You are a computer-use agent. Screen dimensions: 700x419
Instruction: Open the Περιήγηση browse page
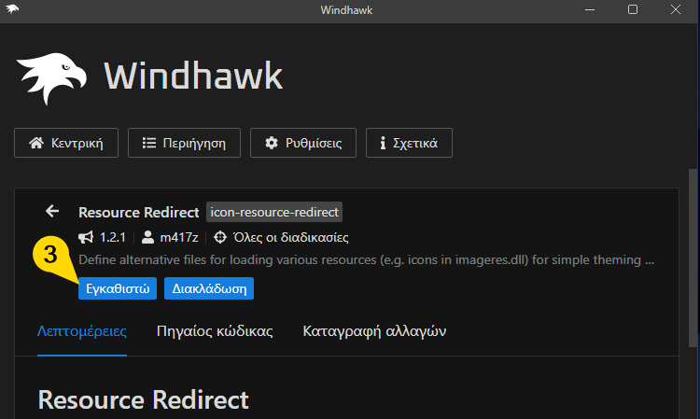(184, 143)
